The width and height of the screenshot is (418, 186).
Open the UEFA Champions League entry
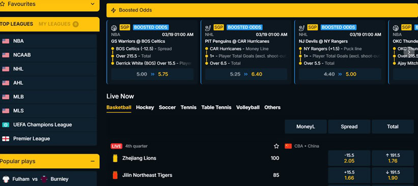[48, 125]
